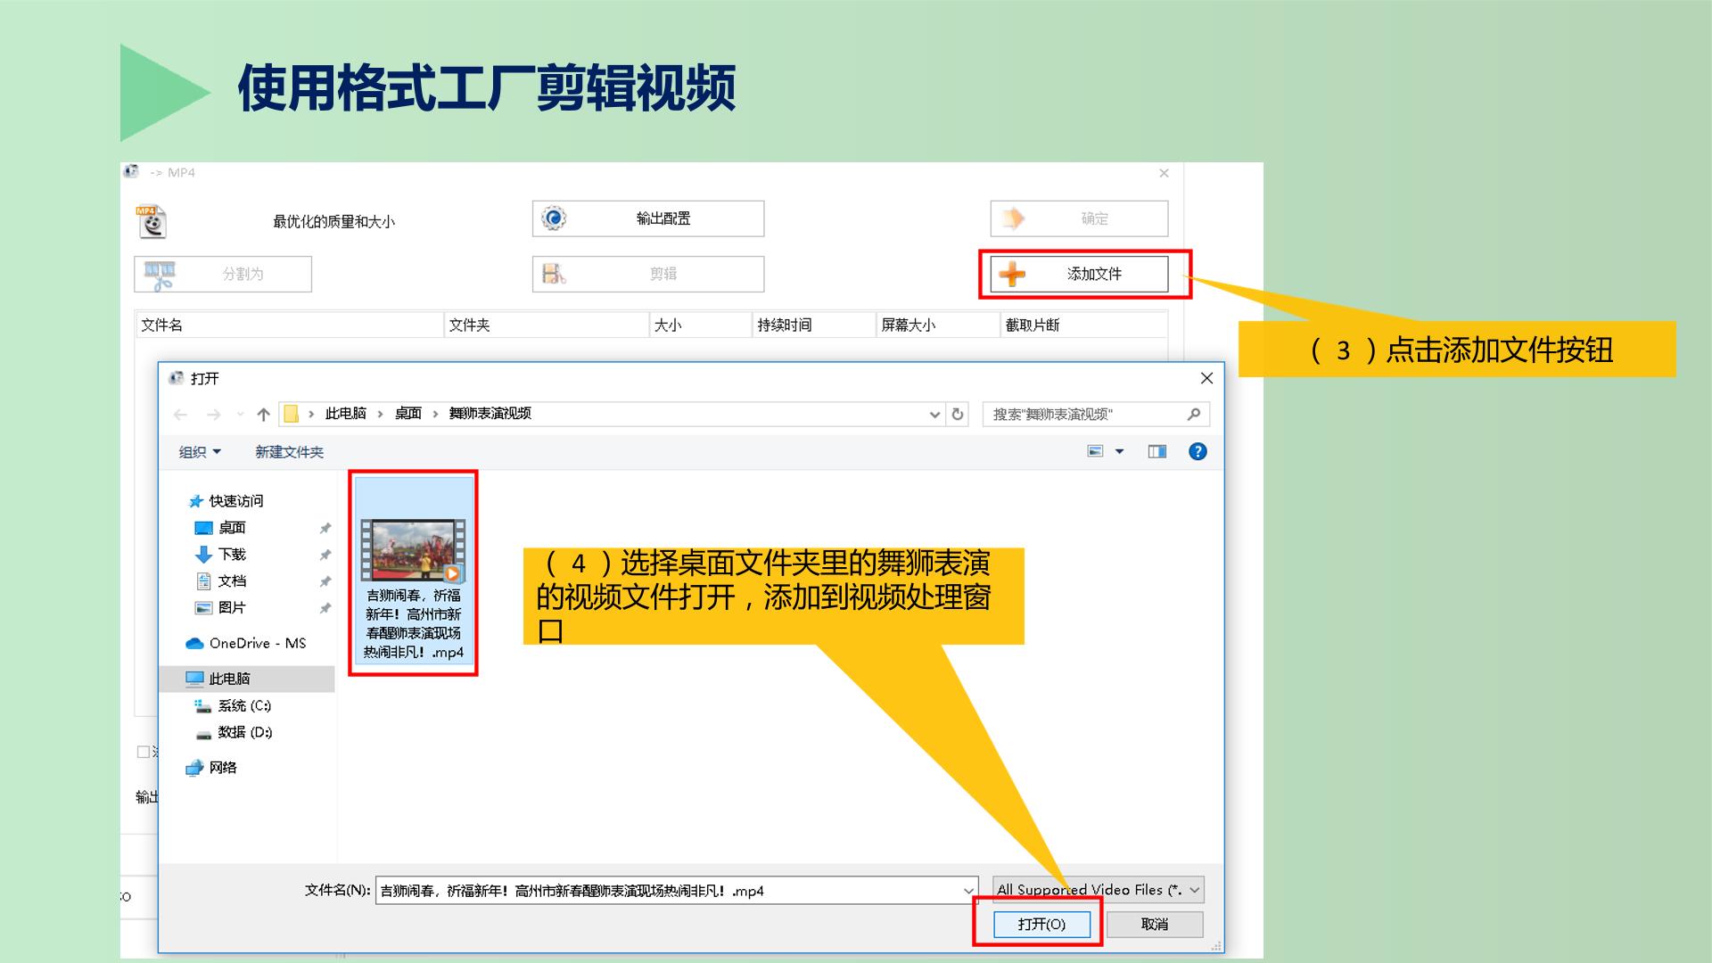Close the 打开 file dialog

[1206, 378]
